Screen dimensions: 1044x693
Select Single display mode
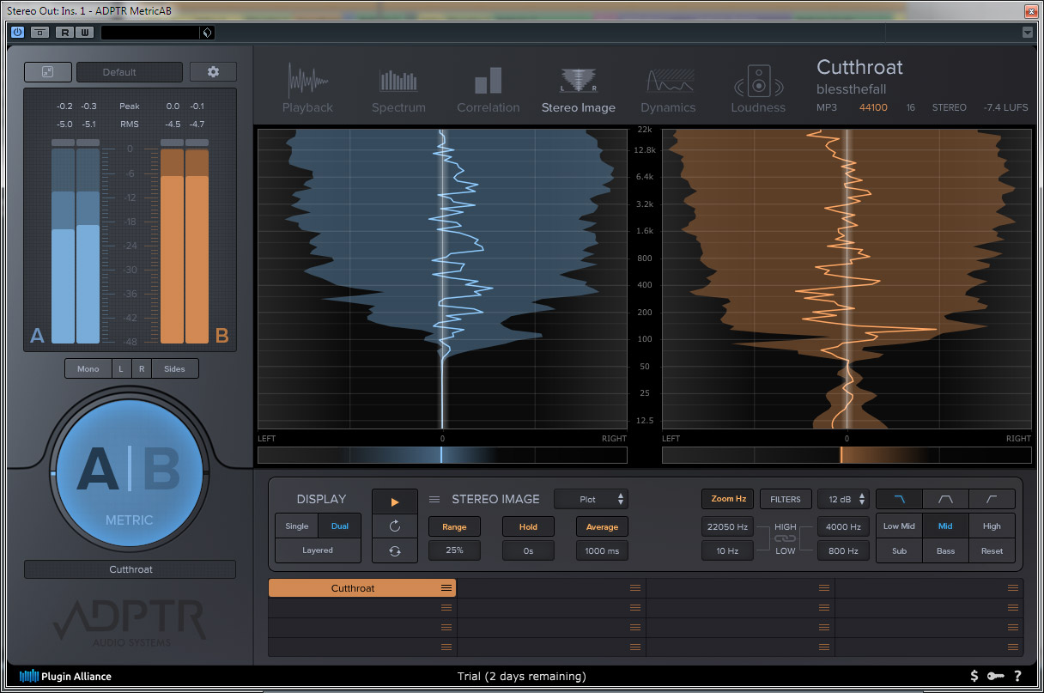pyautogui.click(x=297, y=526)
